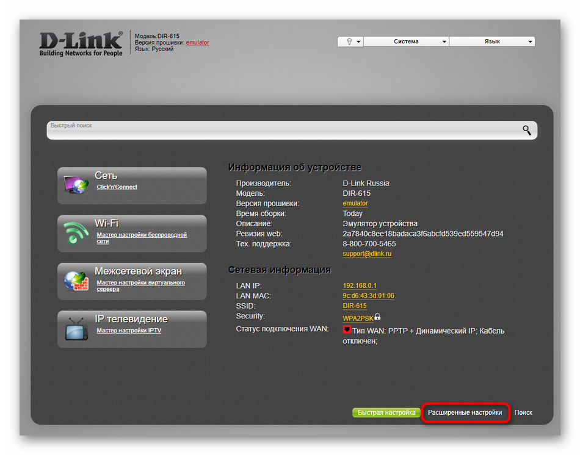Screen dimensions: 580x455
Task: Click the Язык: Русский header text
Action: click(x=154, y=49)
